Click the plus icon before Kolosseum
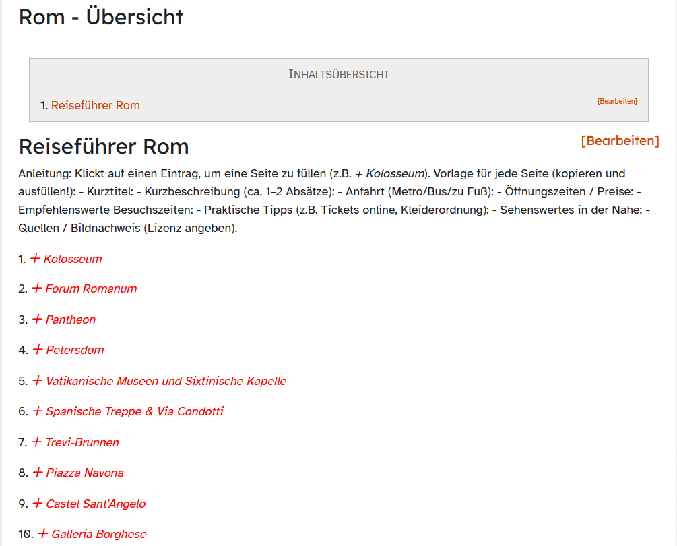The height and width of the screenshot is (546, 677). click(x=36, y=259)
